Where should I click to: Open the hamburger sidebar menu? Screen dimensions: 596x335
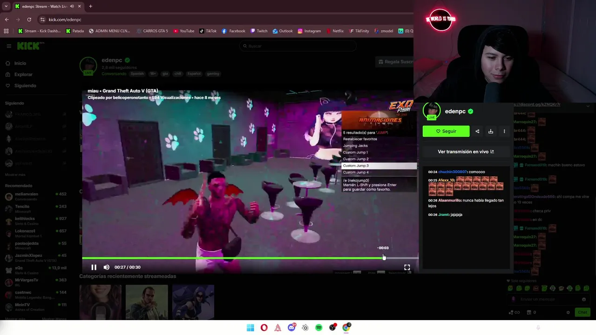pyautogui.click(x=9, y=46)
